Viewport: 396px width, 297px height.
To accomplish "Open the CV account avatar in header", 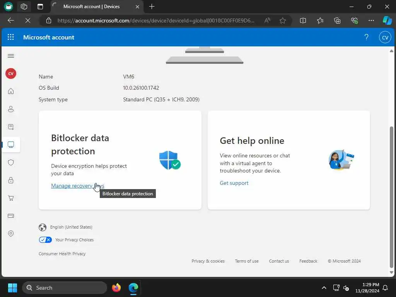I will point(385,38).
